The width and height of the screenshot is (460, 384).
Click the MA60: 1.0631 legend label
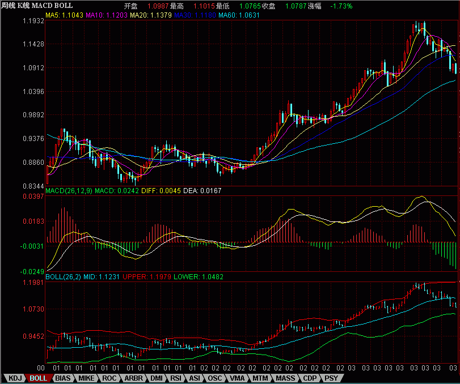(239, 15)
